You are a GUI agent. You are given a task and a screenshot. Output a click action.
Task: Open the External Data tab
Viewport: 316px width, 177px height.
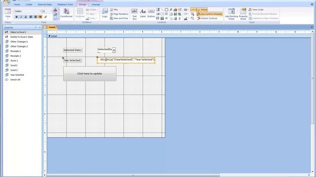click(x=45, y=4)
